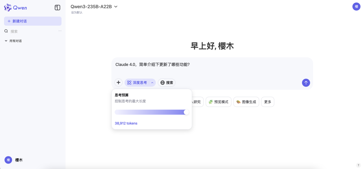
Task: Collapse the thinking budget chevron arrow
Action: [x=153, y=83]
